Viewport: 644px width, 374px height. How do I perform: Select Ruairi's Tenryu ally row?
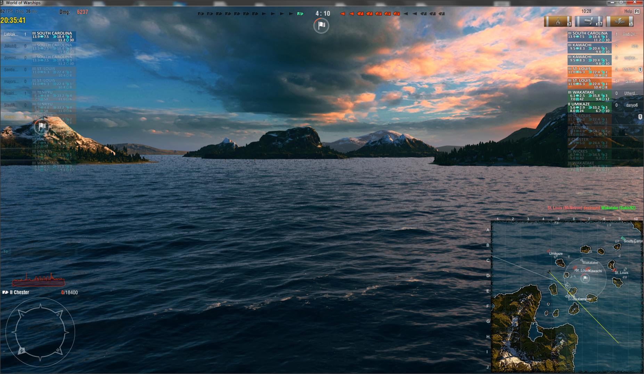(38, 95)
